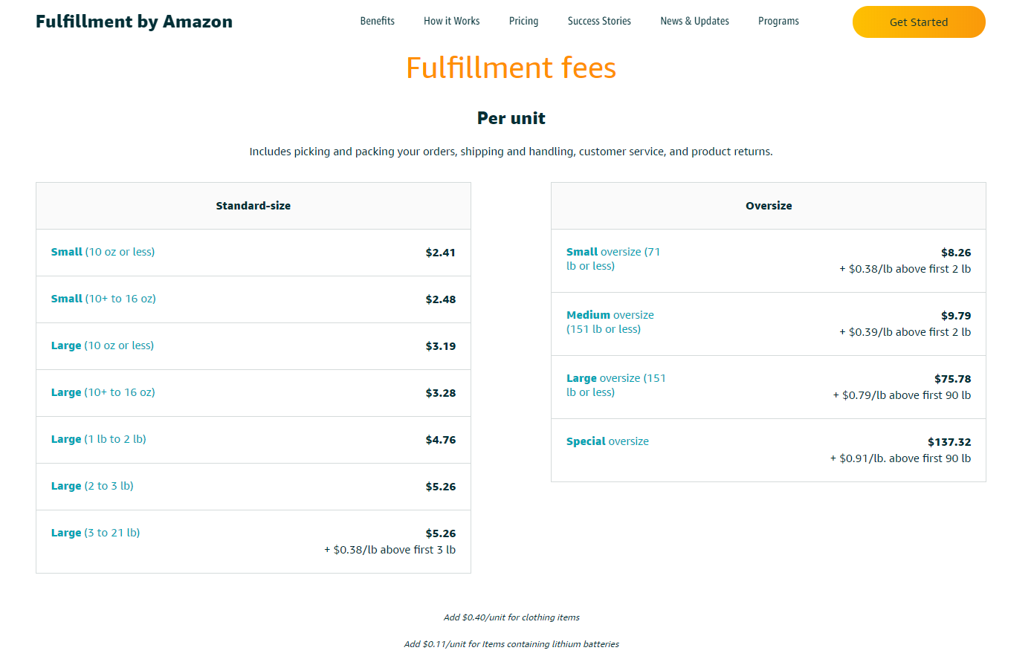Select the Large (1 lb to 2 lb) label
The image size is (1034, 662).
[99, 439]
